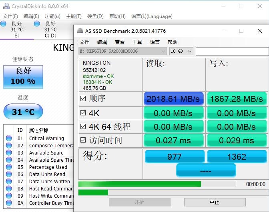Image resolution: width=269 pixels, height=212 pixels.
Task: Open 语言(L)(Language) menu in CrystalDiskInfo
Action: [152, 16]
